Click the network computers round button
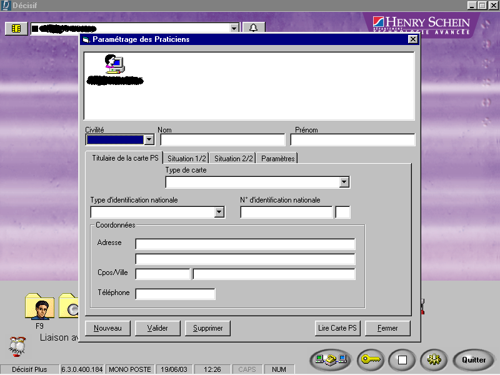The width and height of the screenshot is (500, 375). click(x=331, y=360)
